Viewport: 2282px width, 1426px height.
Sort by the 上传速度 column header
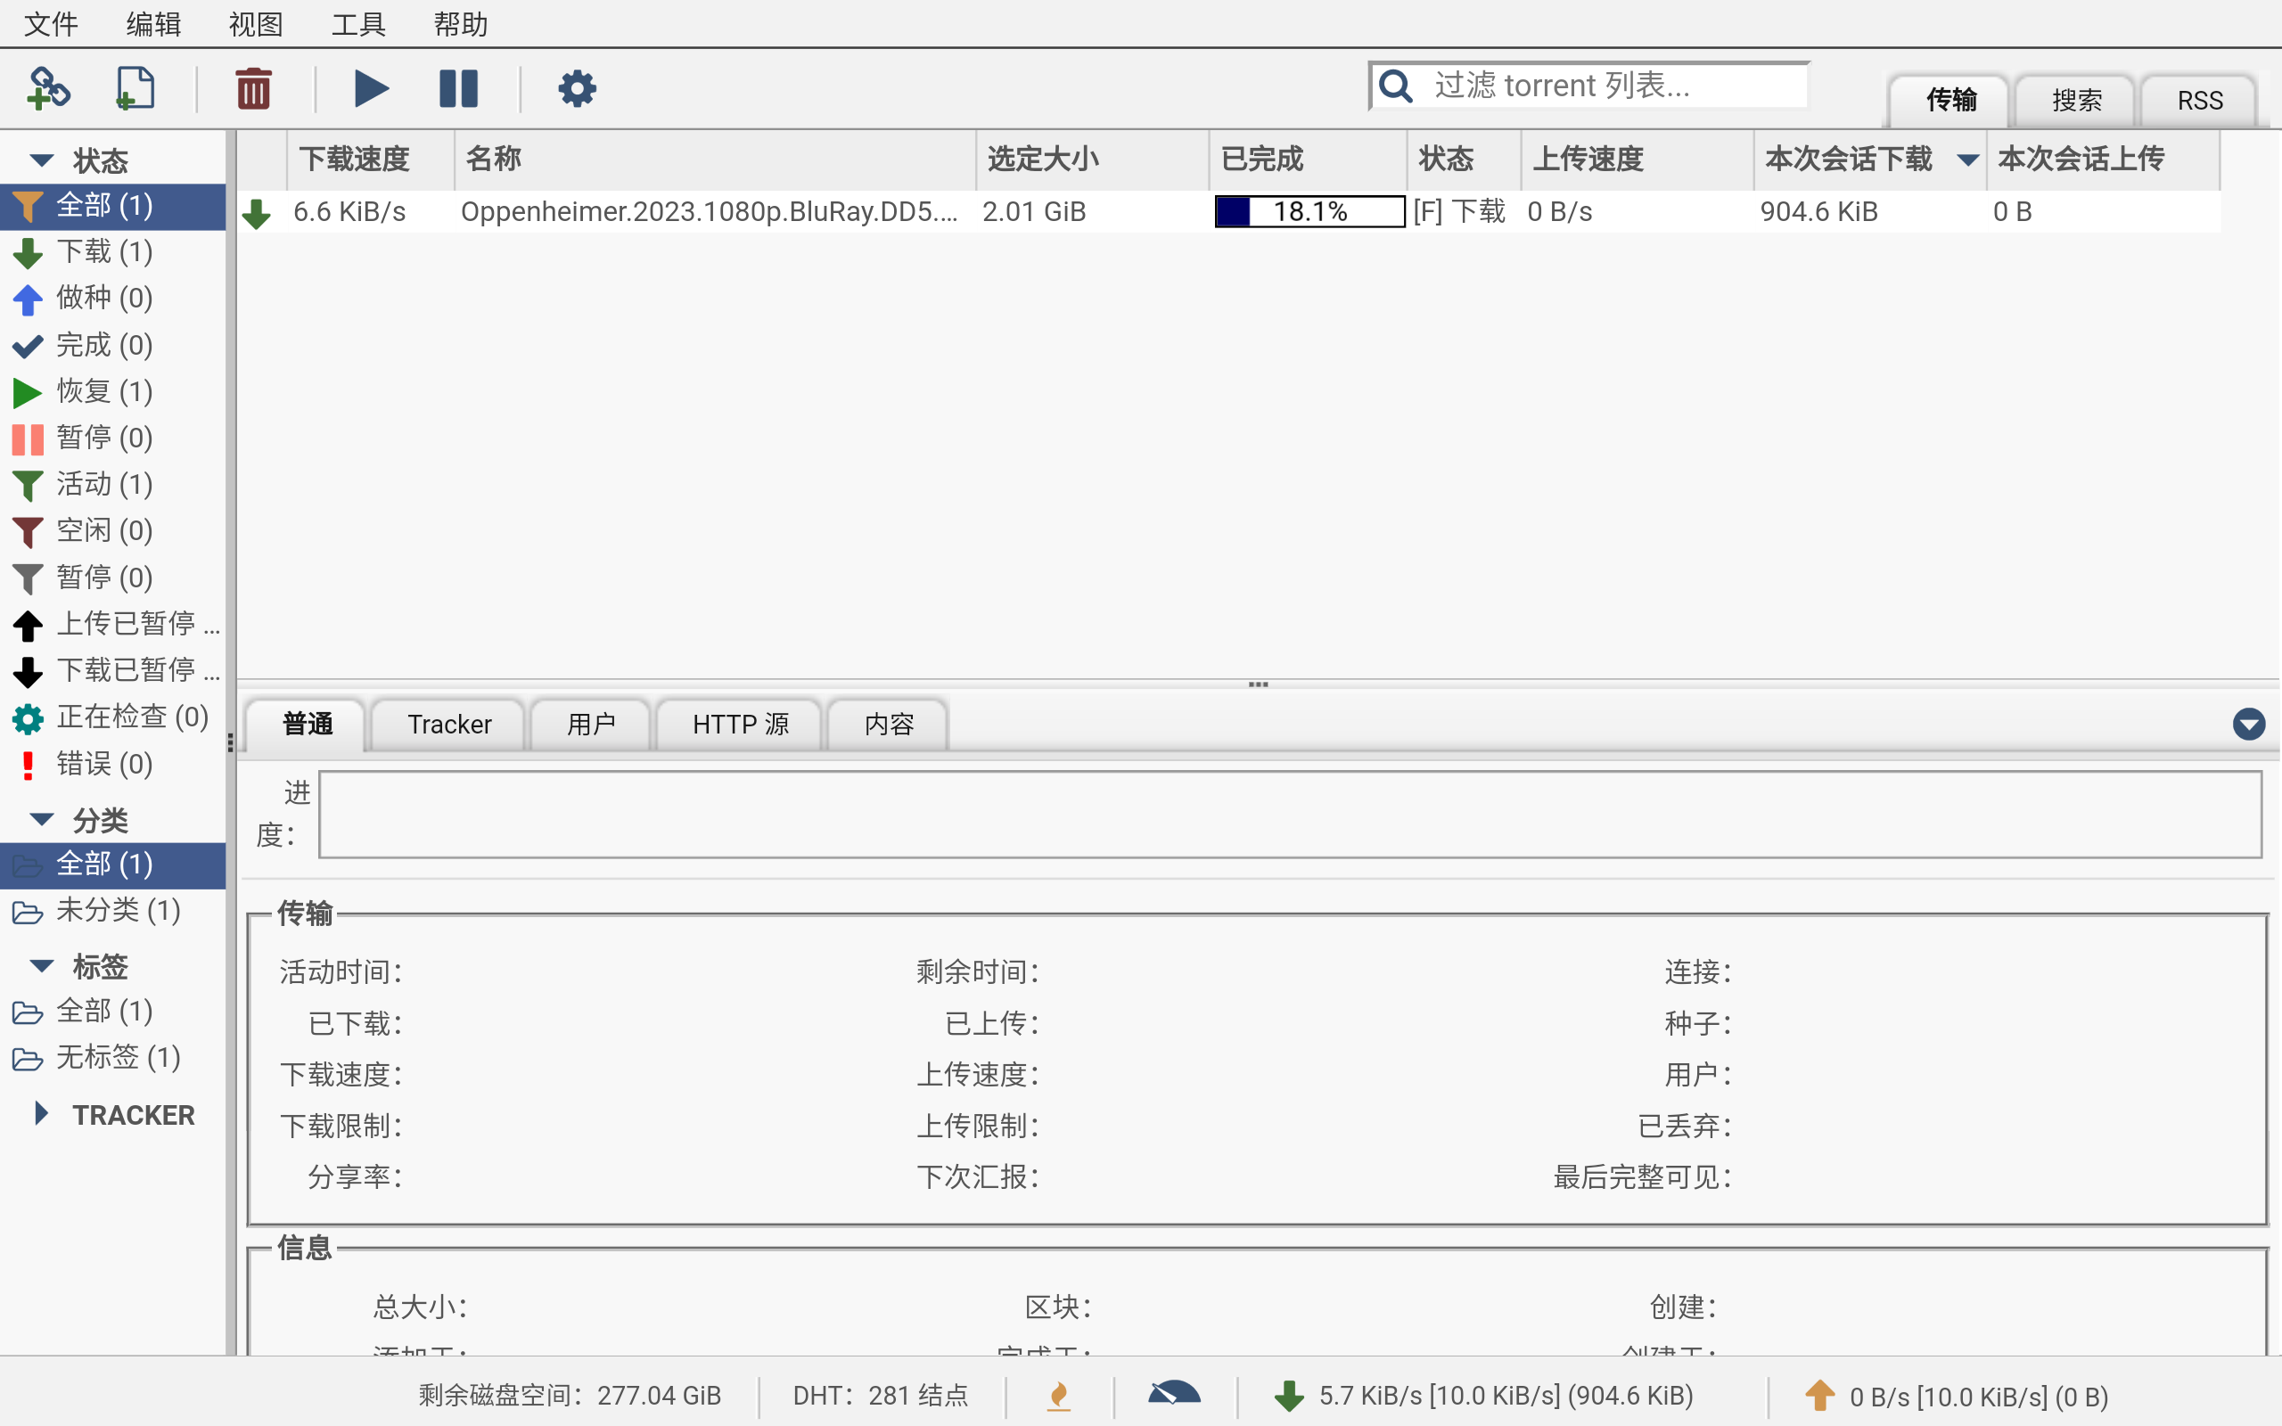pyautogui.click(x=1638, y=160)
